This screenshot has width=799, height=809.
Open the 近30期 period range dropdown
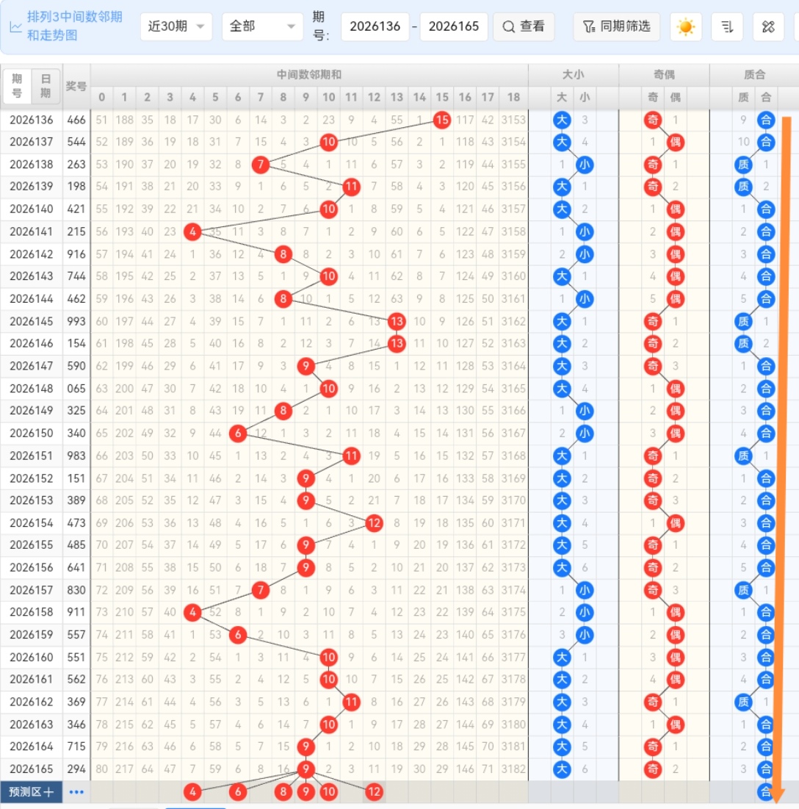click(176, 26)
